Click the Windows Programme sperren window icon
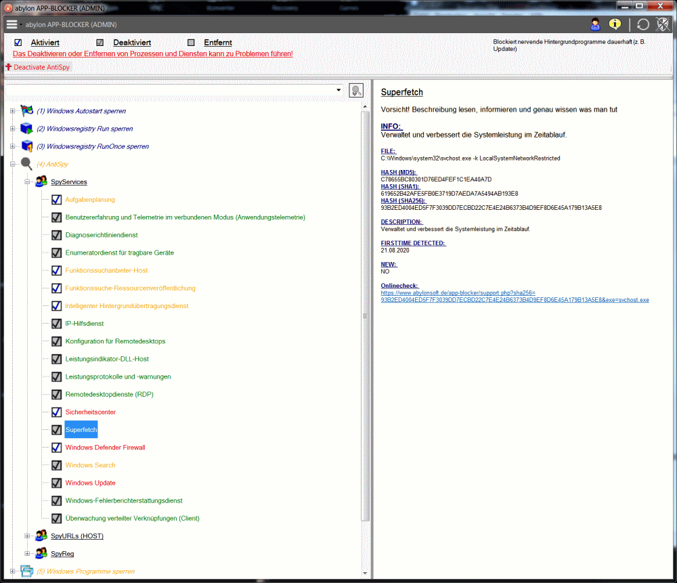 27,571
